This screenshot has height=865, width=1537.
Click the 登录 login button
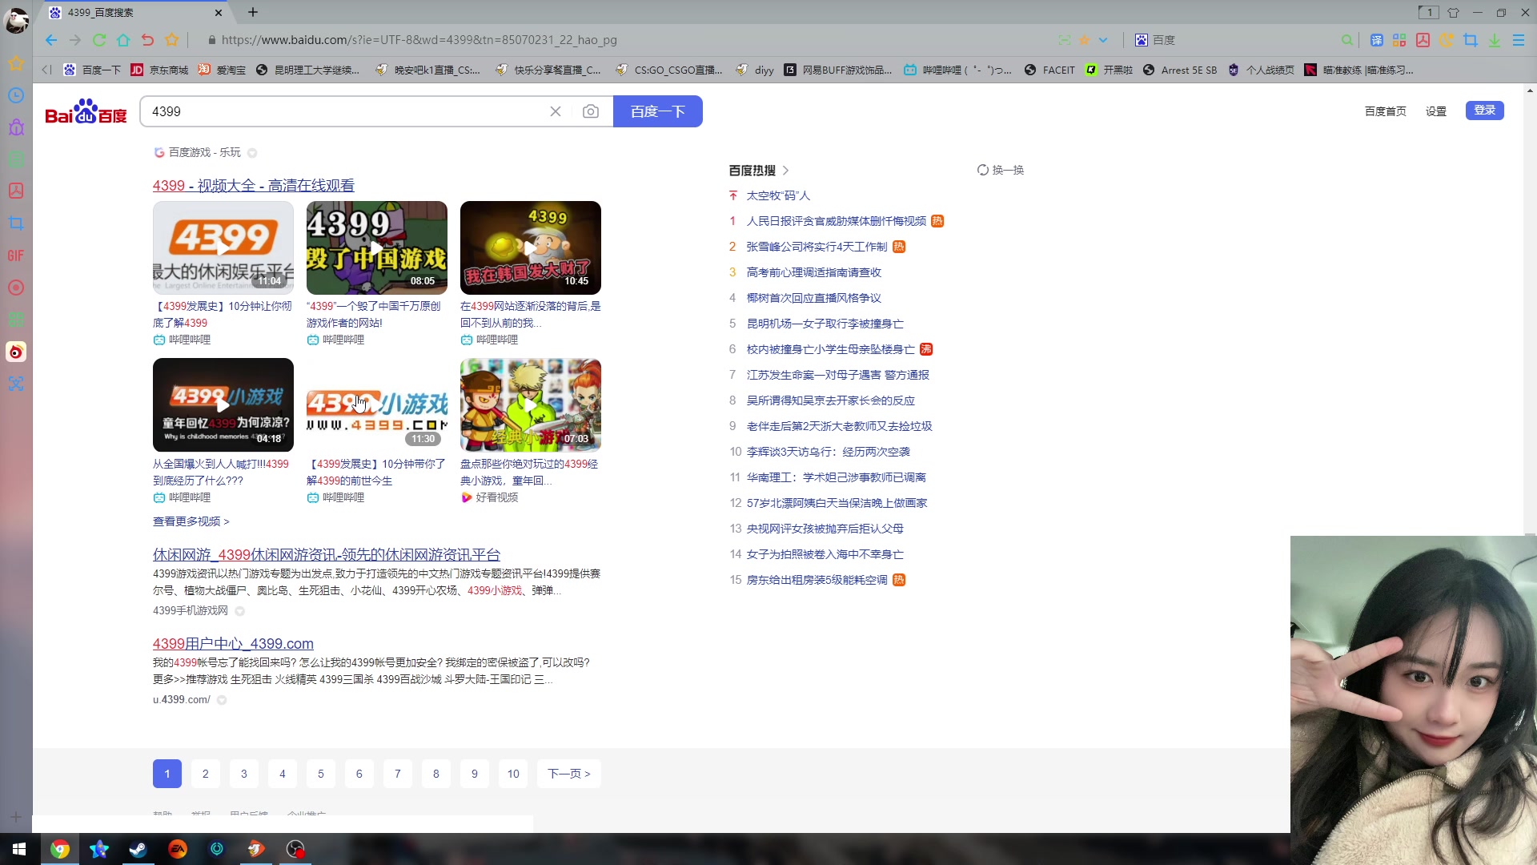coord(1485,111)
